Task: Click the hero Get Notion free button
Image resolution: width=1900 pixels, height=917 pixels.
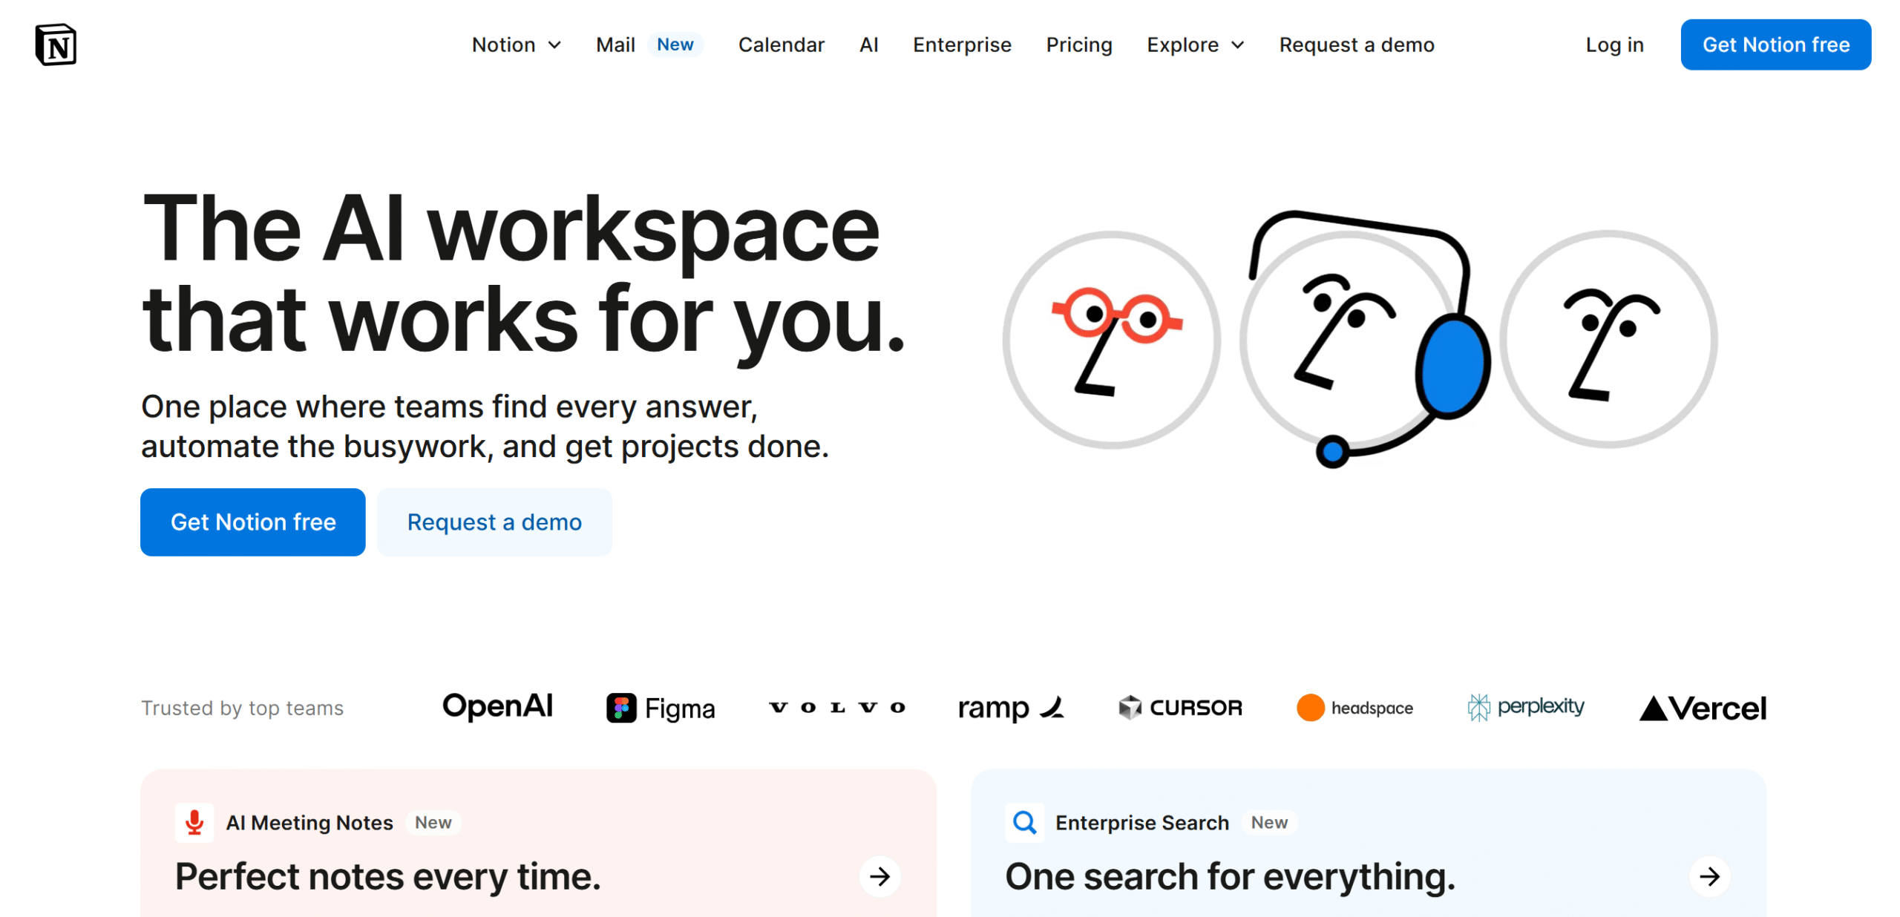Action: [252, 522]
